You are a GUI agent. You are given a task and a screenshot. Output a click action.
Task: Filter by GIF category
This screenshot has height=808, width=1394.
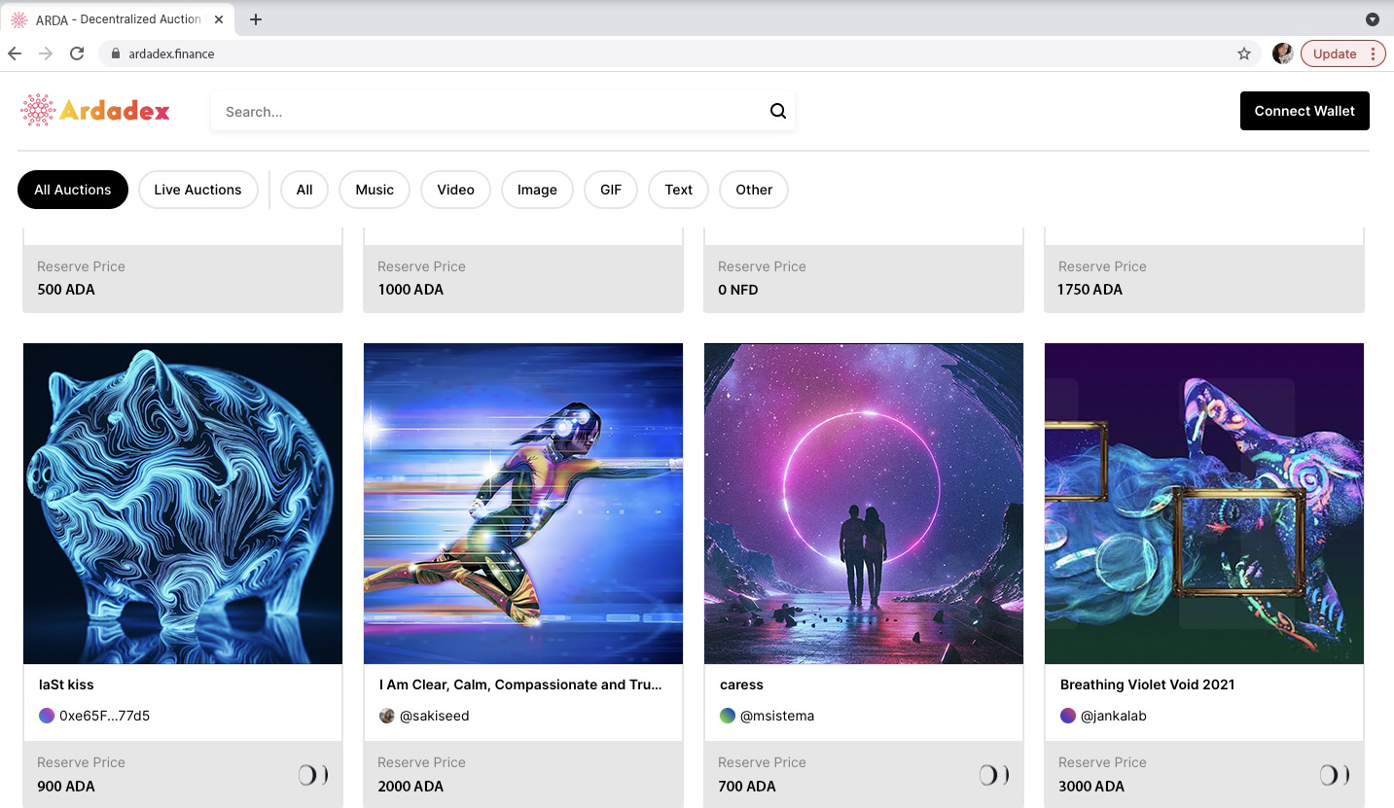click(x=611, y=190)
